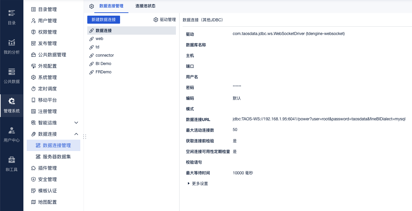The height and width of the screenshot is (211, 412).
Task: Open BI工具 in the left navigation
Action: 12,164
